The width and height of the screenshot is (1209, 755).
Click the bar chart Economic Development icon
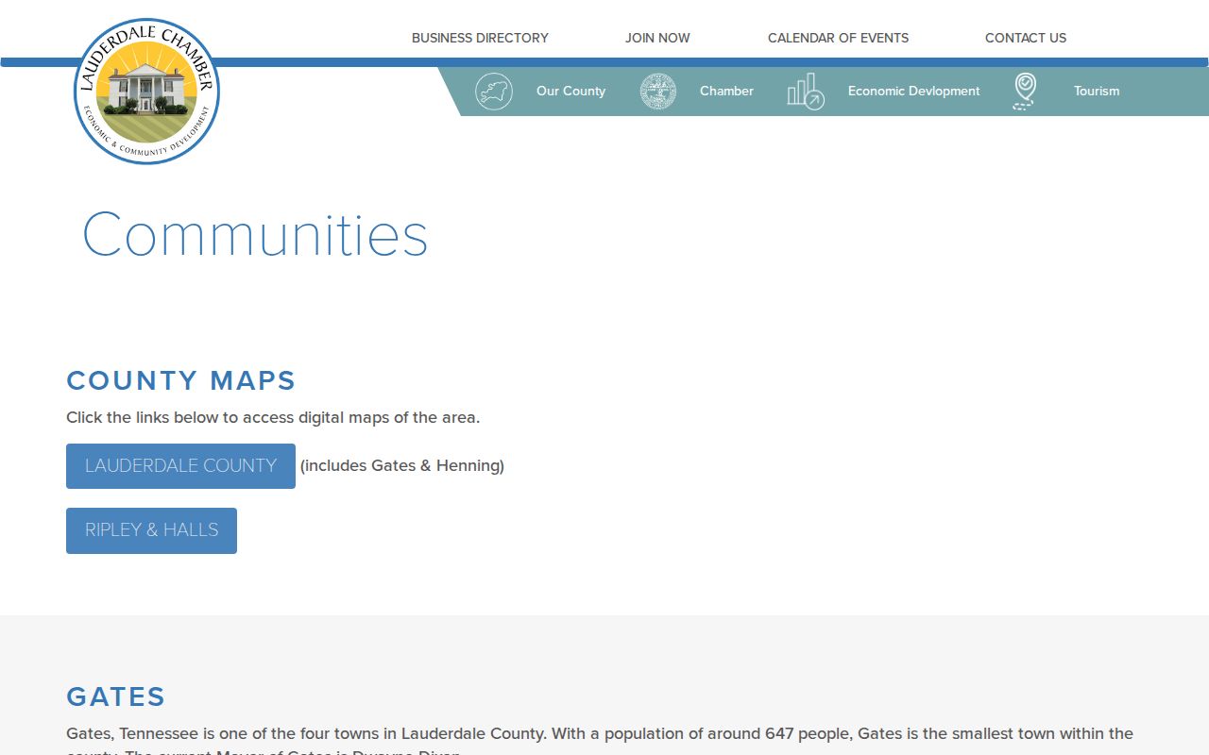point(806,92)
